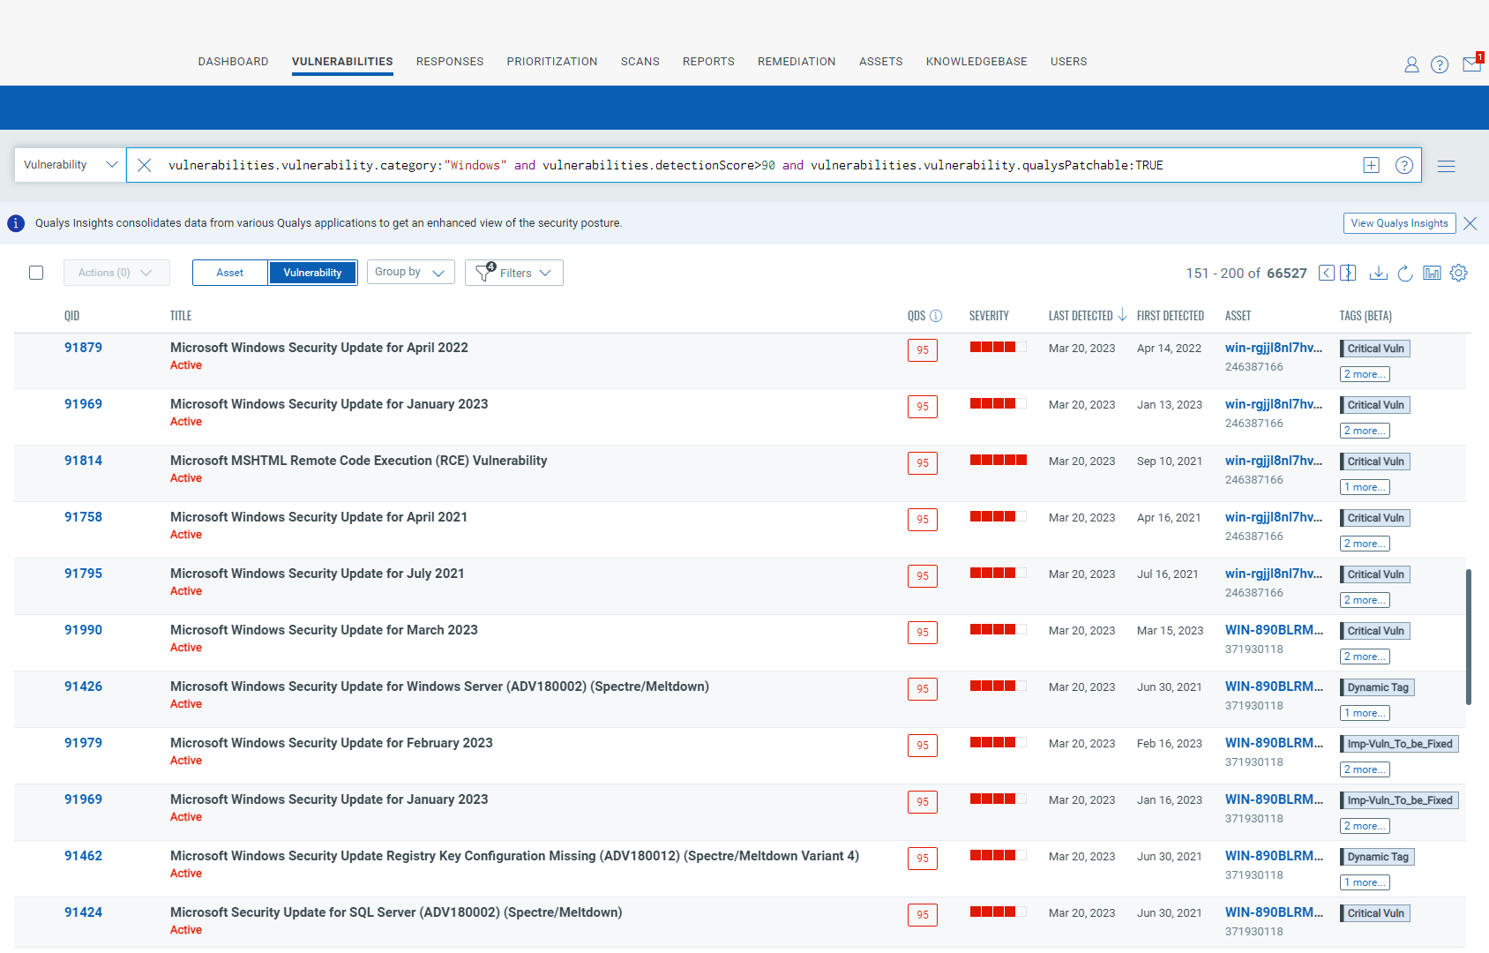This screenshot has width=1489, height=953.
Task: Open table settings gear icon
Action: point(1459,273)
